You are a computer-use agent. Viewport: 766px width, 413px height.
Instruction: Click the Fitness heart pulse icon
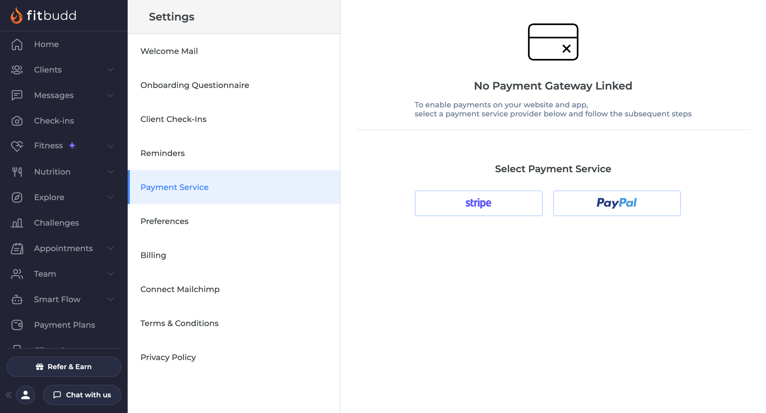[x=17, y=146]
